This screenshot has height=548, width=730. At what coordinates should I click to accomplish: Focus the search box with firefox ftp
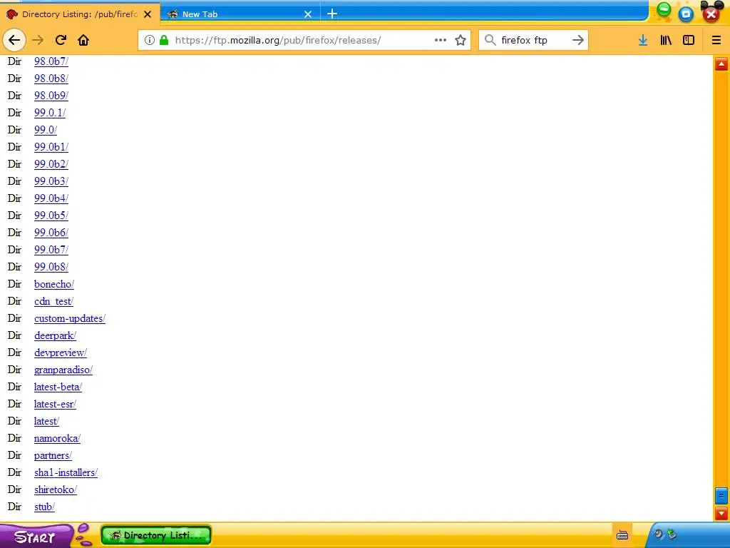coord(533,40)
